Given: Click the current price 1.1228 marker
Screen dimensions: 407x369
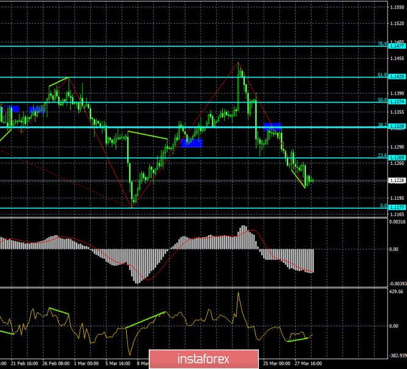Looking at the screenshot, I should coord(396,180).
